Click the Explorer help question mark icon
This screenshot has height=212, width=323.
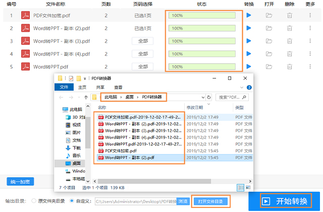249,87
